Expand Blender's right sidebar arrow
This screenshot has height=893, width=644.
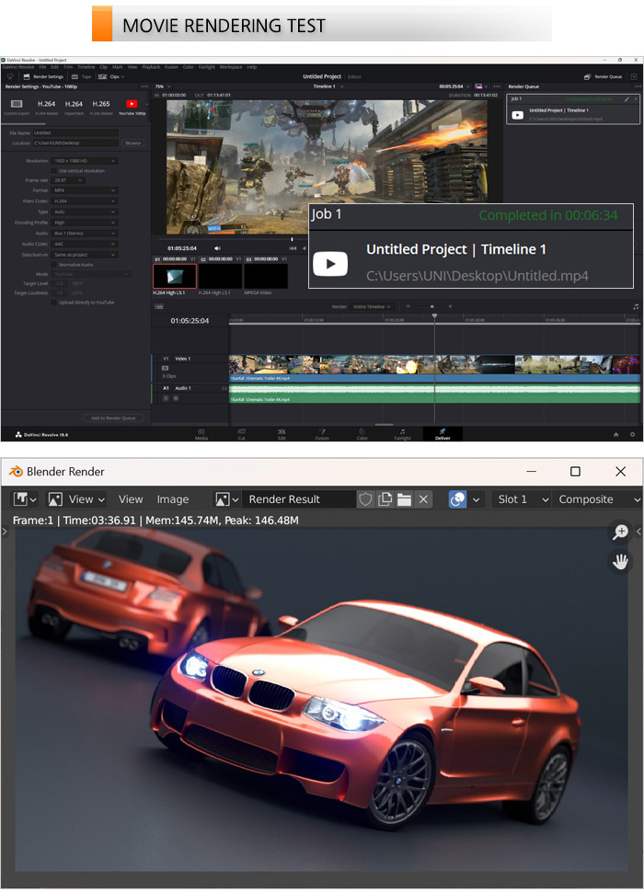pyautogui.click(x=638, y=532)
